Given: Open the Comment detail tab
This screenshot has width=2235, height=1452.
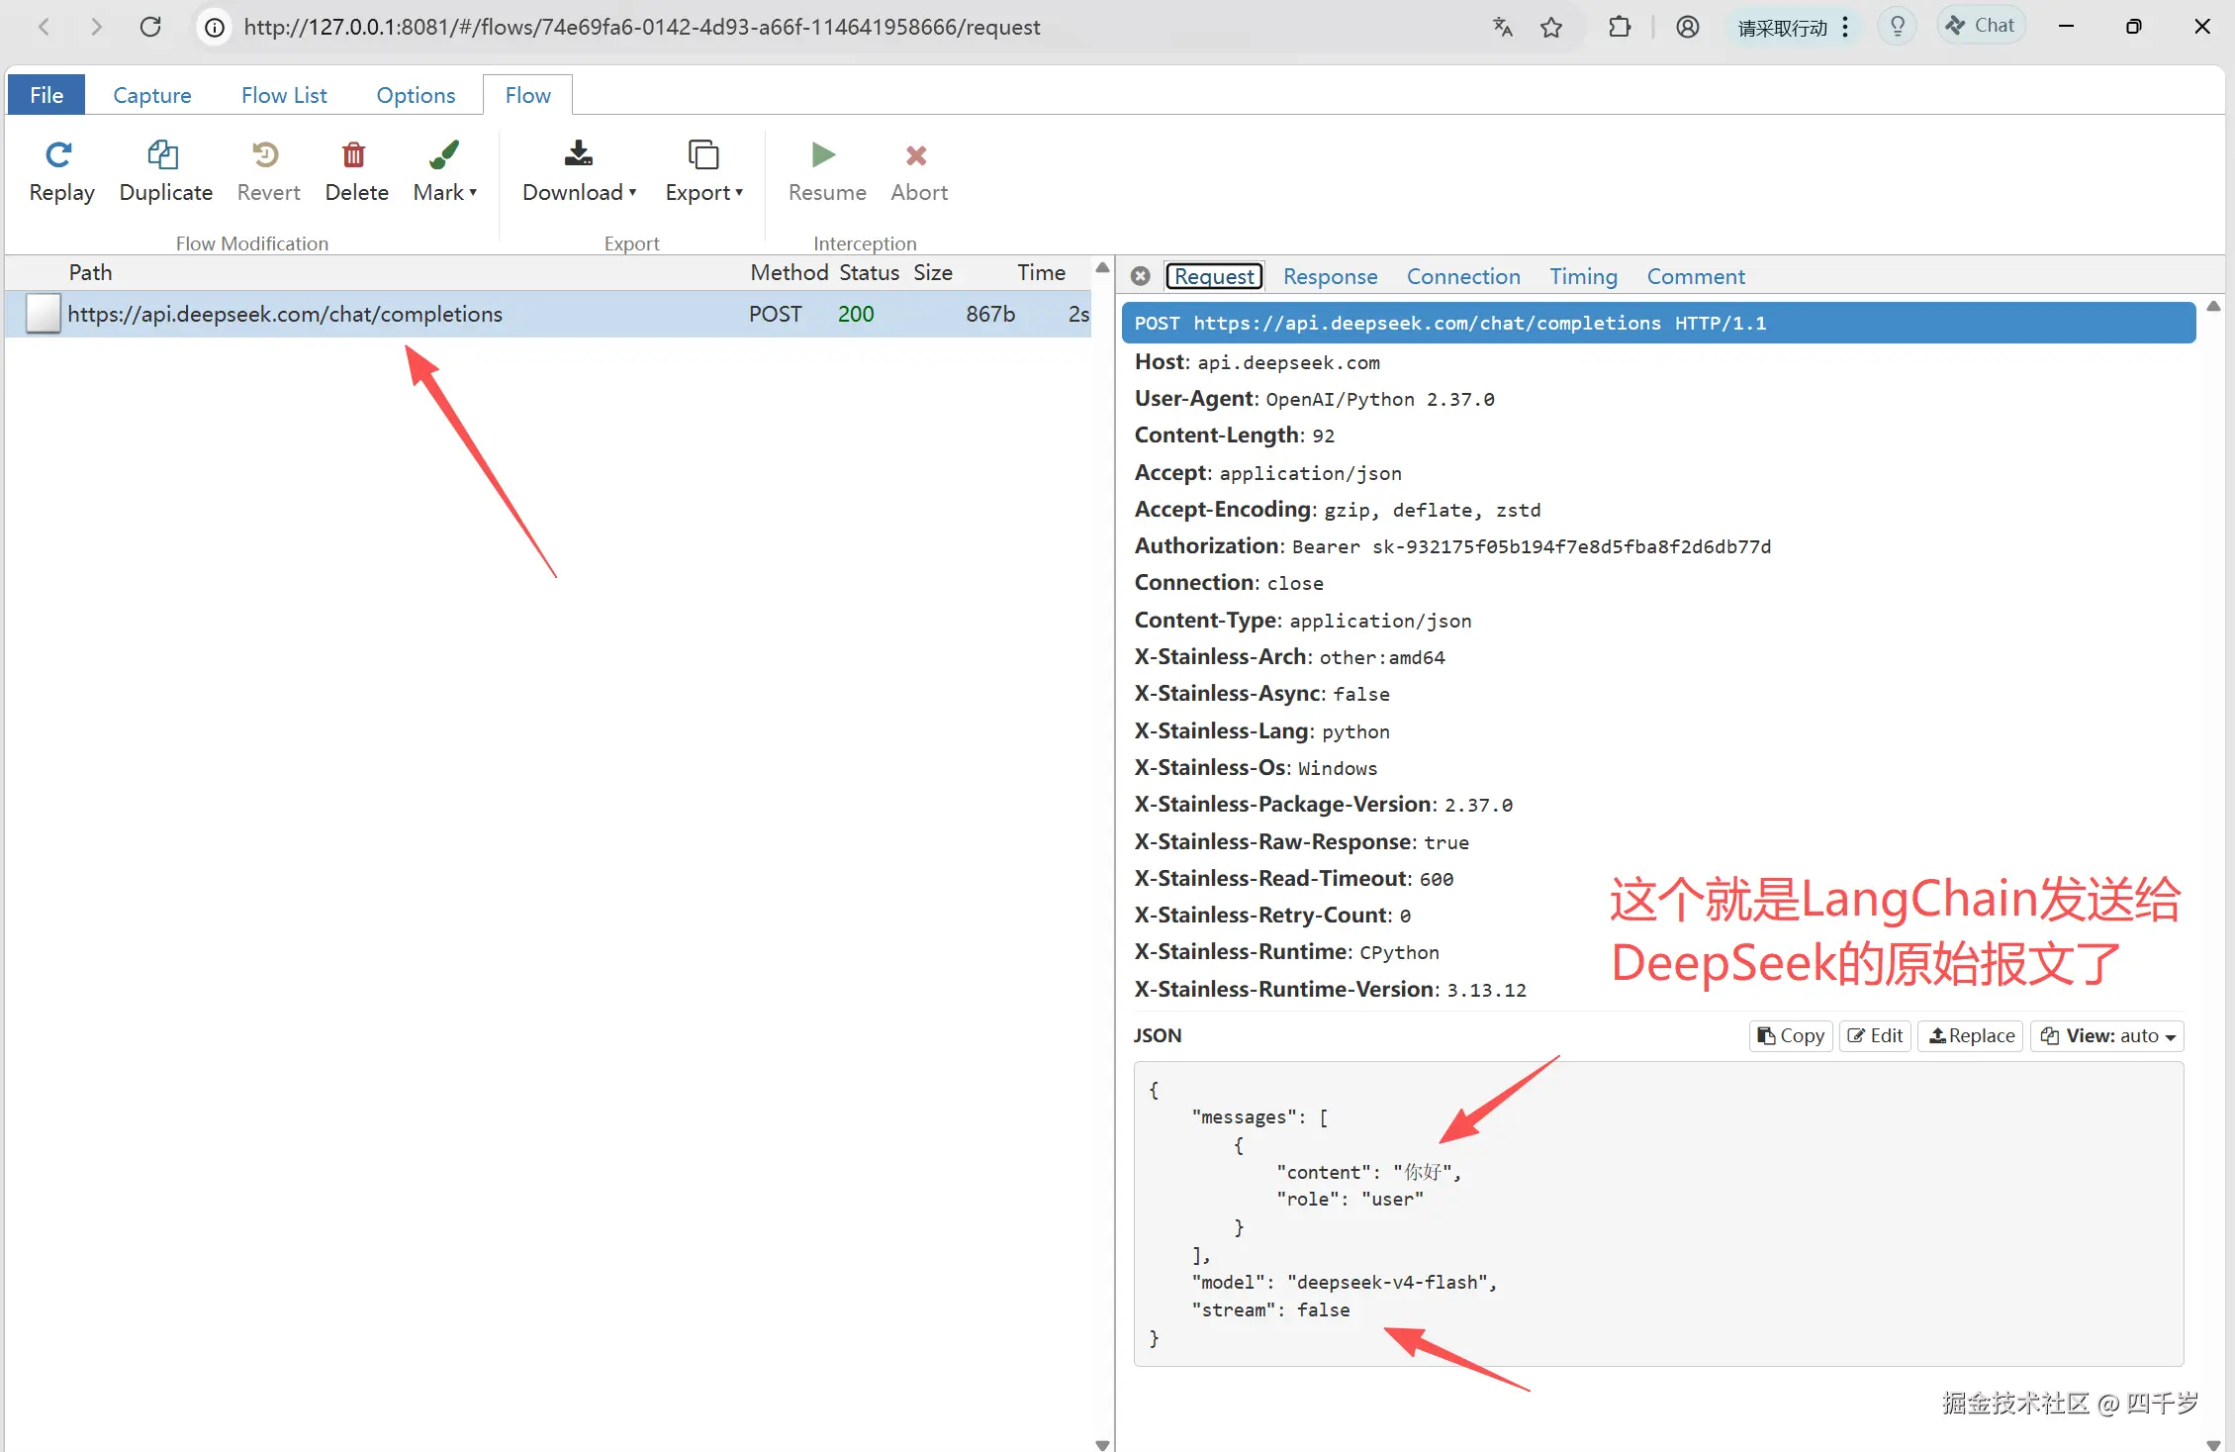Looking at the screenshot, I should (x=1696, y=276).
